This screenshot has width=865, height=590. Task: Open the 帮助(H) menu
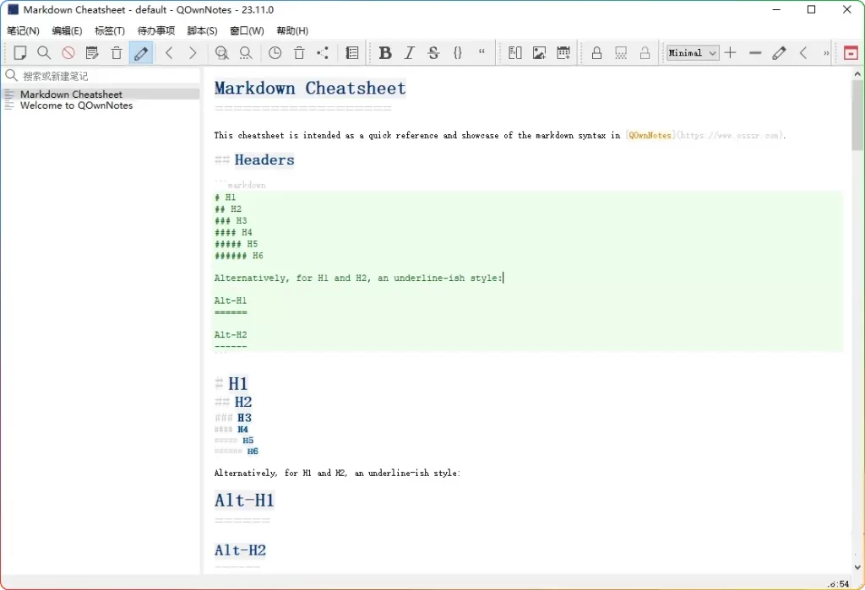click(292, 31)
